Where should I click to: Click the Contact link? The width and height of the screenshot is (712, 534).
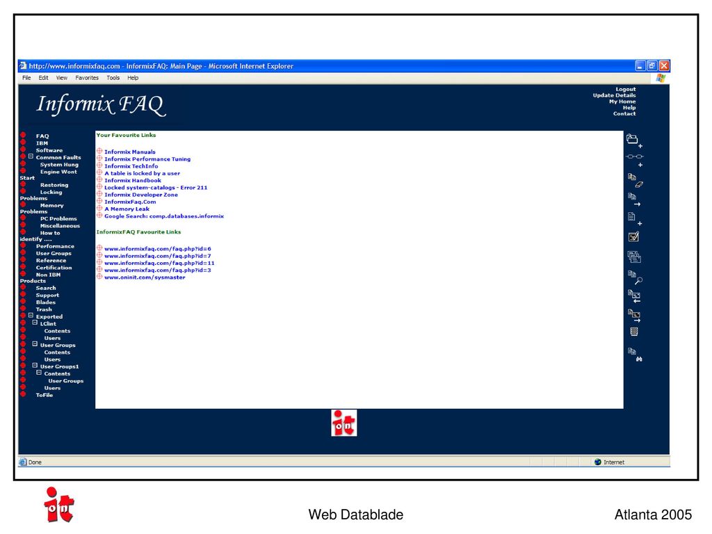[624, 113]
